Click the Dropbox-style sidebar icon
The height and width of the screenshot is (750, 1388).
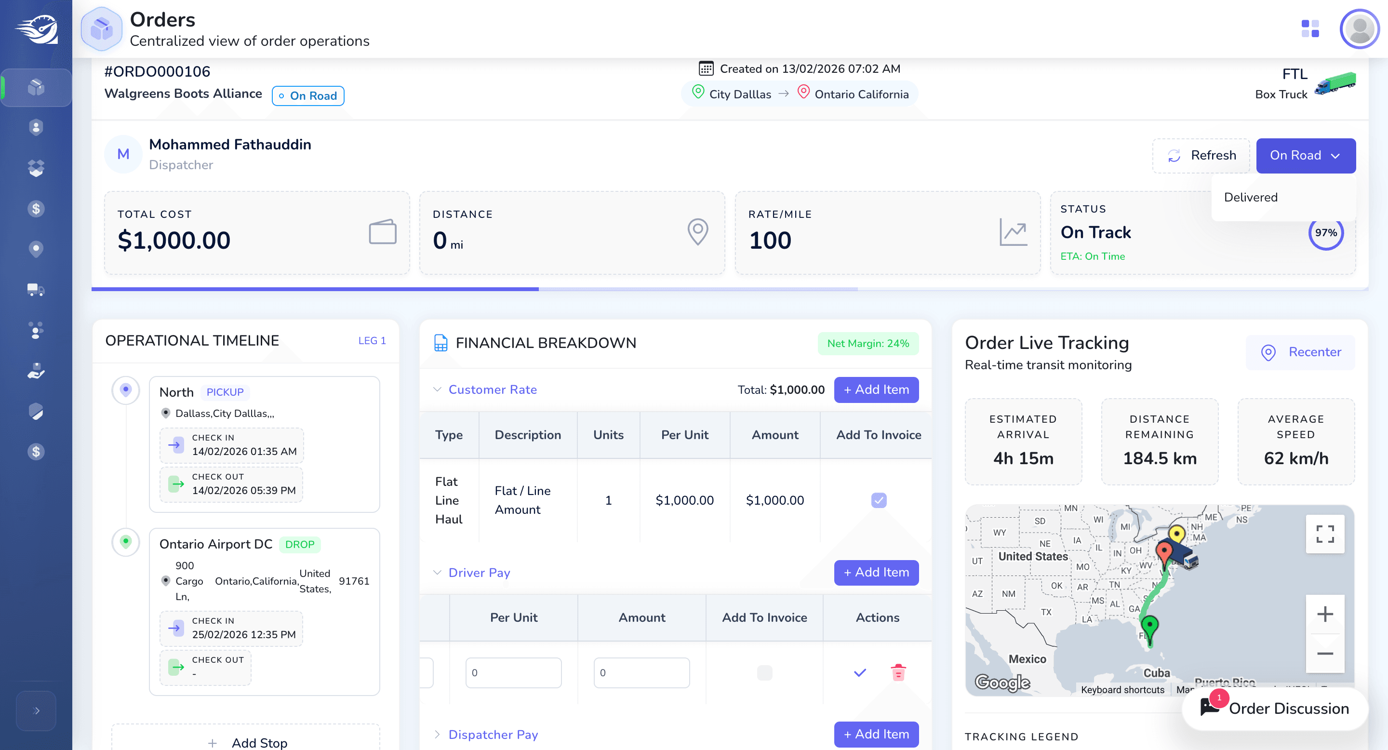[36, 168]
